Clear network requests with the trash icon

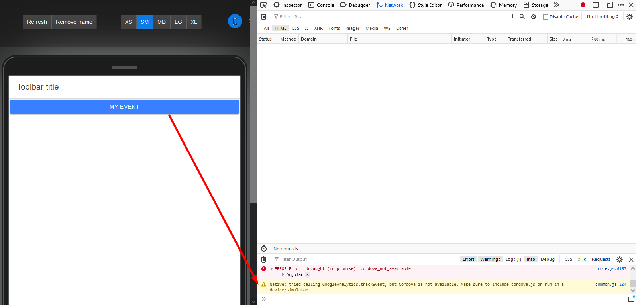click(263, 16)
